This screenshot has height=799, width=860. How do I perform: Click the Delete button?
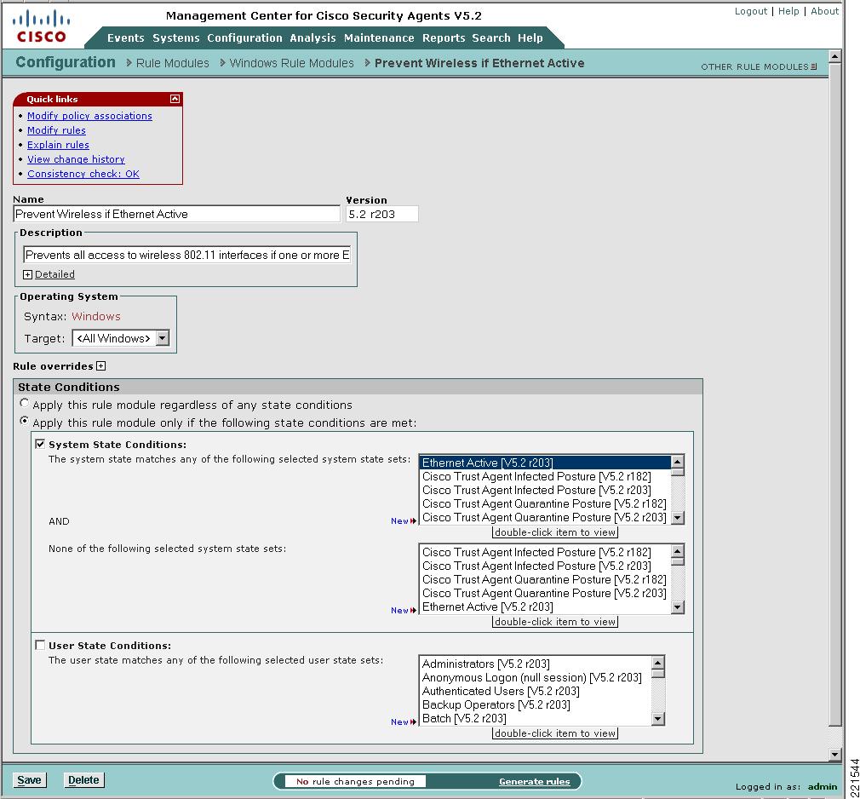click(83, 779)
